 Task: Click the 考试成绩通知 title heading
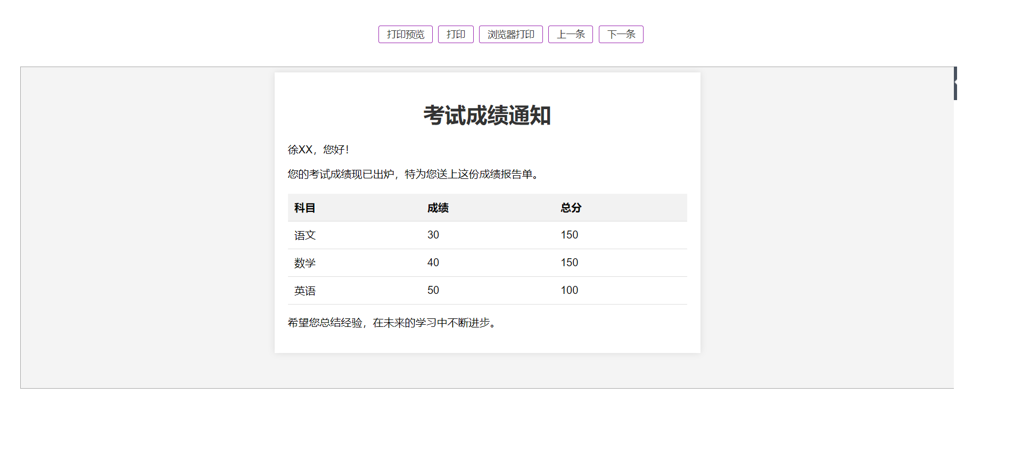(x=487, y=116)
